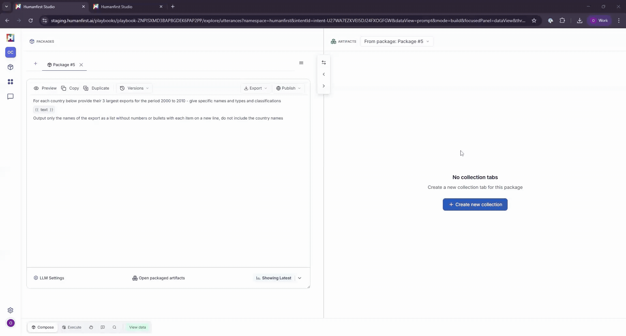
Task: Click Create new collection button
Action: (475, 204)
